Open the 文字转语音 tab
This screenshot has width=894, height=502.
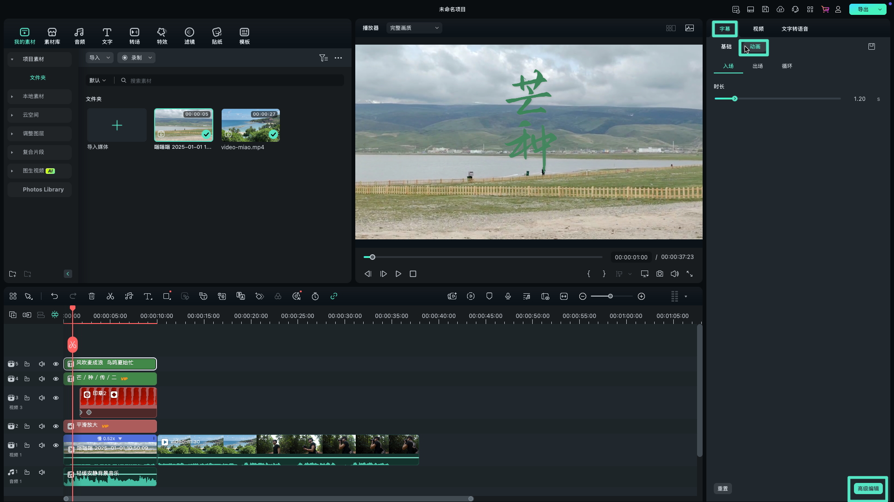[x=794, y=29]
